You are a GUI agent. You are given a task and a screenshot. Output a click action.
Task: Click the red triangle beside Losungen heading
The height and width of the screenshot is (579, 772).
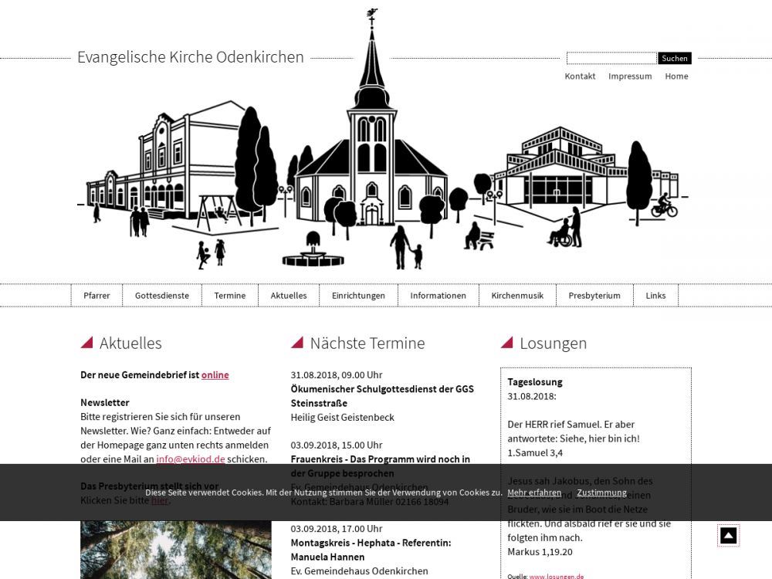[x=507, y=343]
